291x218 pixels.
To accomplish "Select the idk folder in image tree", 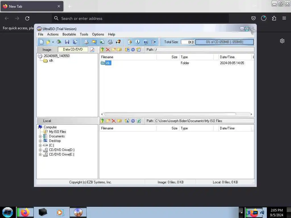I will pos(51,60).
